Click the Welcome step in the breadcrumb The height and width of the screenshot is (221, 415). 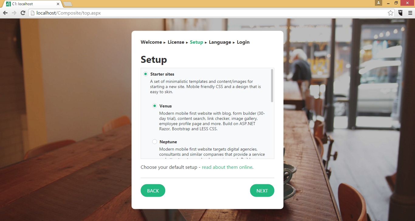(x=151, y=42)
